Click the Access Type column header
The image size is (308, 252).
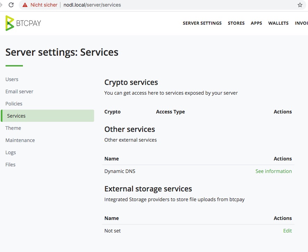pyautogui.click(x=170, y=112)
